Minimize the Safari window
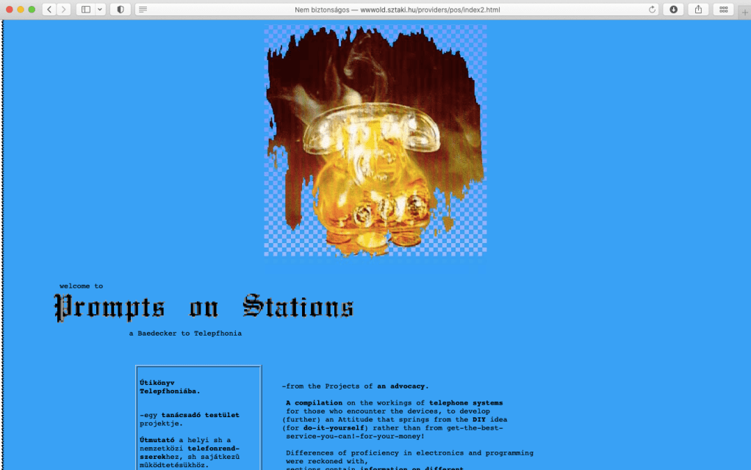 [21, 10]
